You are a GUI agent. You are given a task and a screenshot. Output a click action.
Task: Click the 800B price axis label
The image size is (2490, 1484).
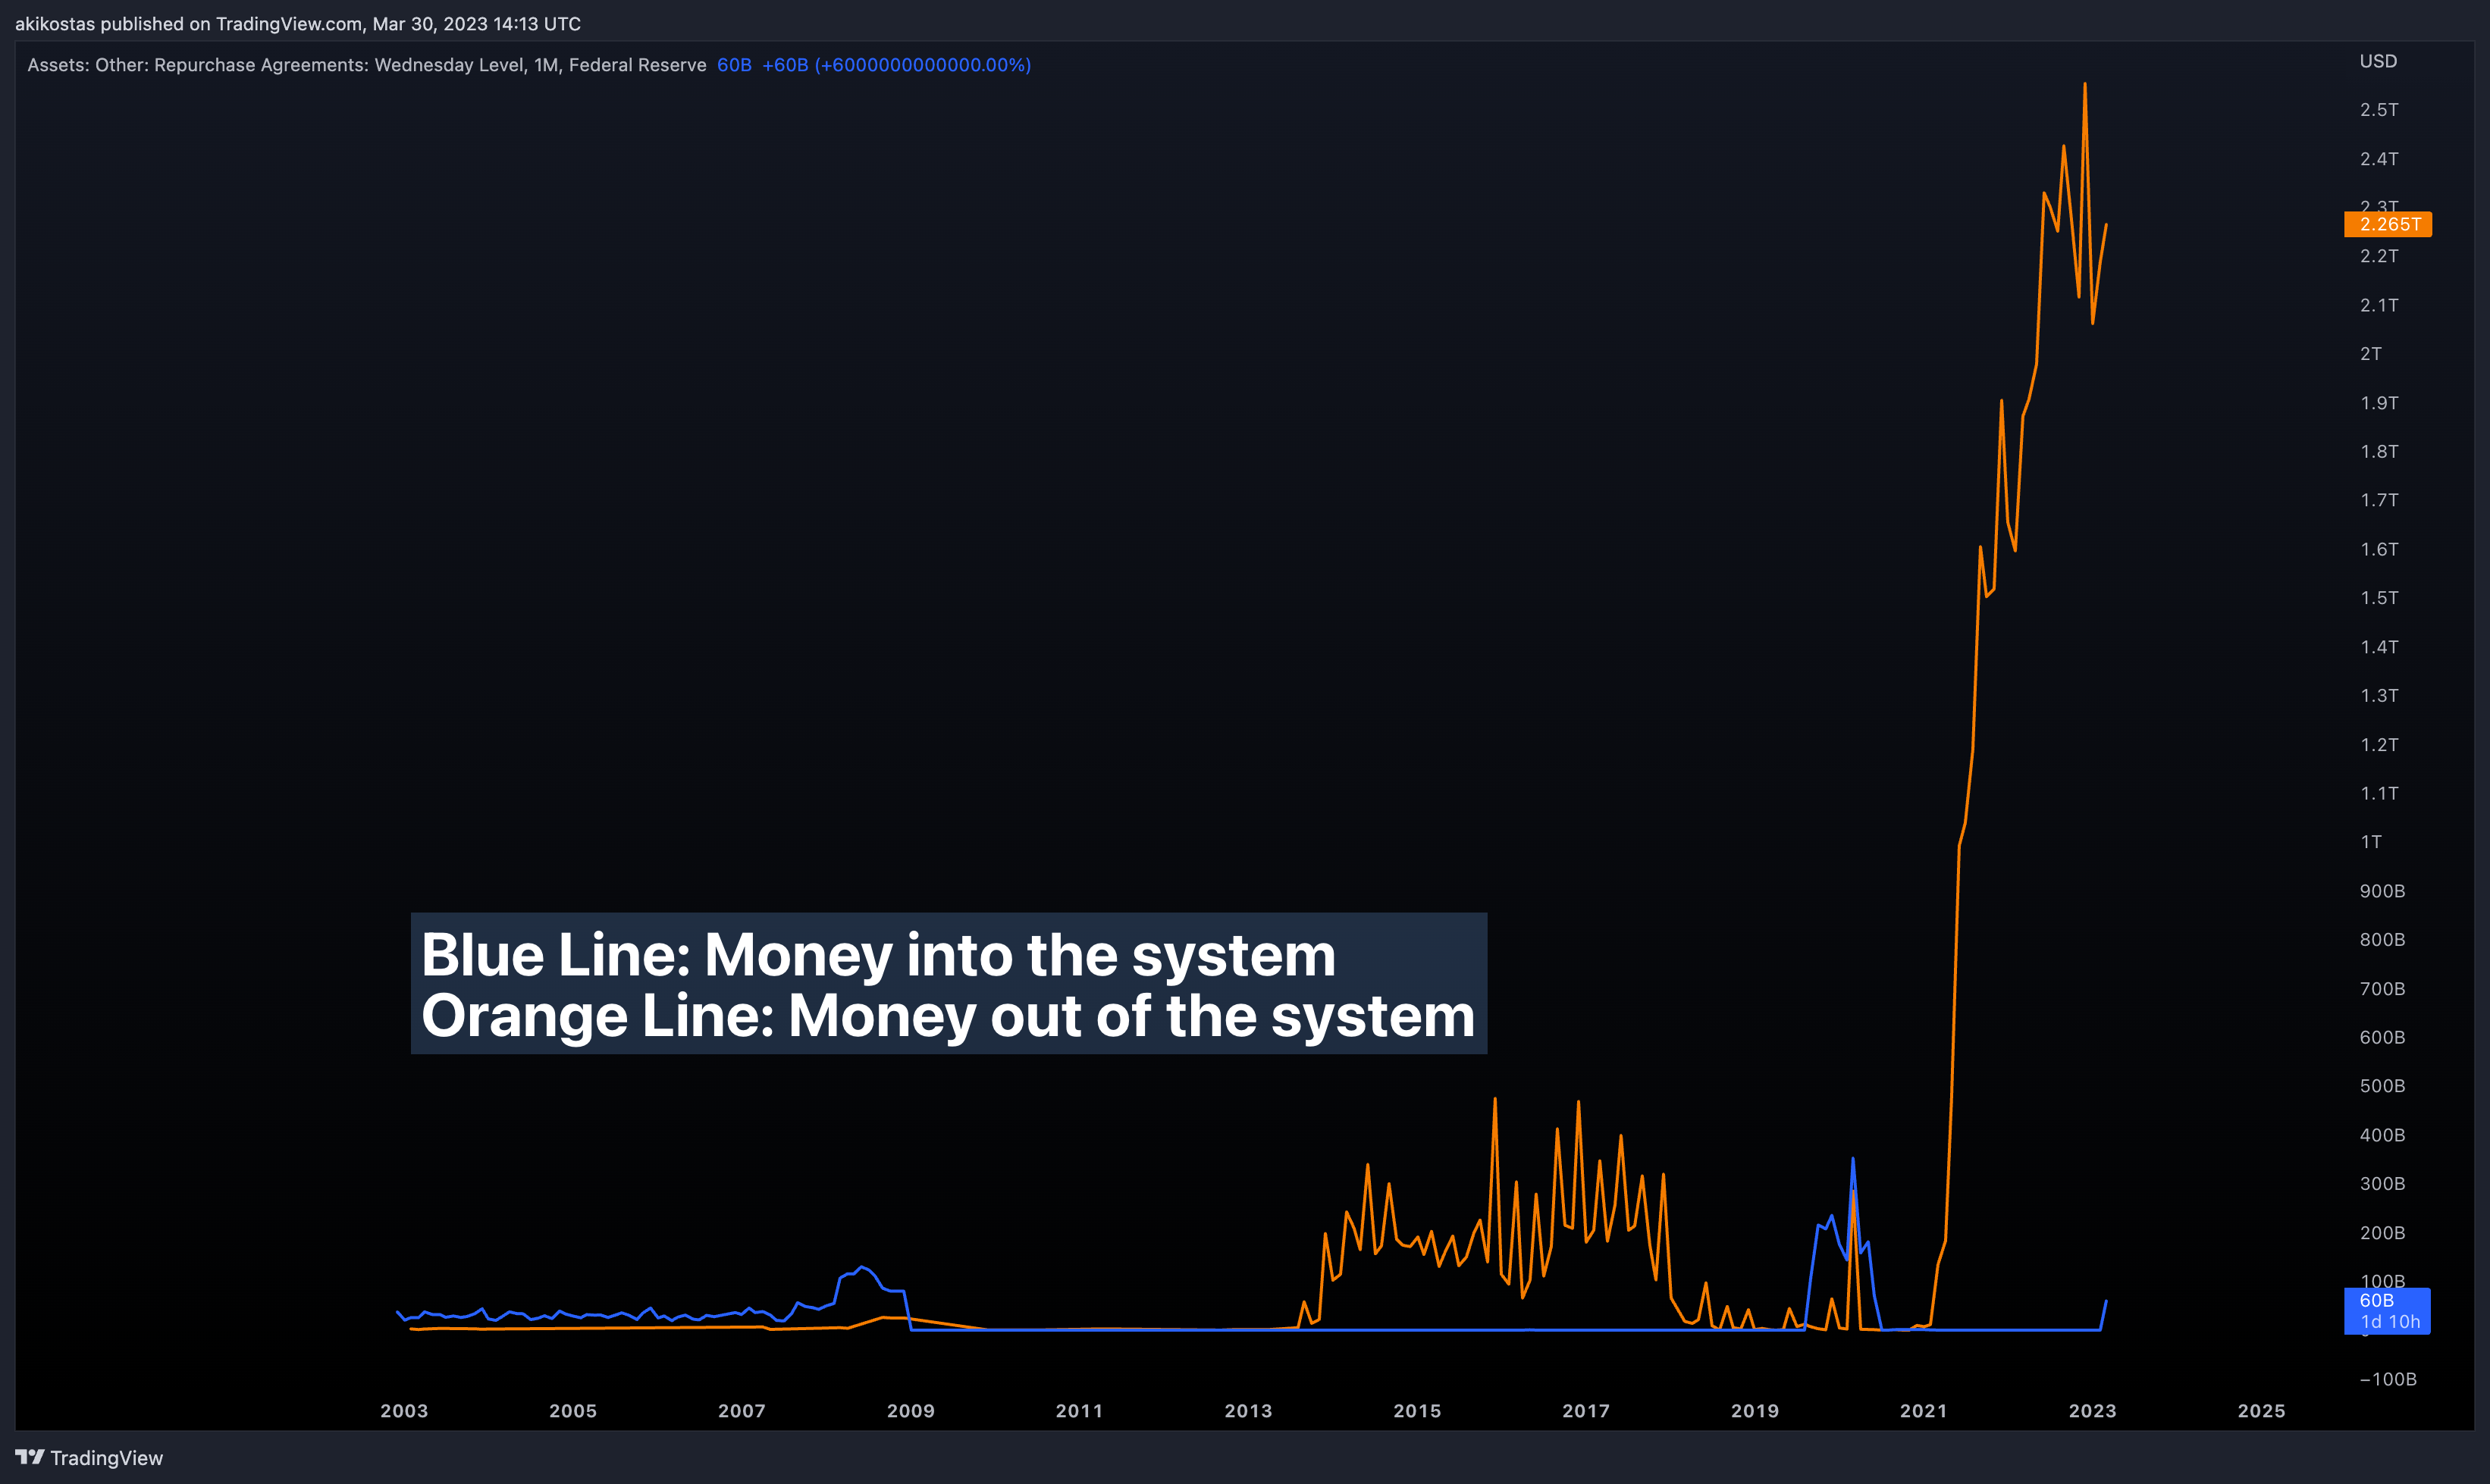tap(2382, 940)
